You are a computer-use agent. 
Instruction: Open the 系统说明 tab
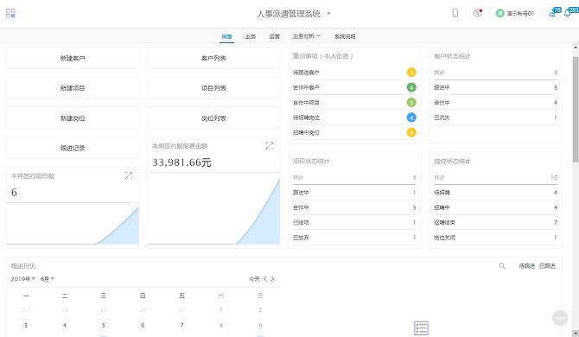[x=345, y=36]
